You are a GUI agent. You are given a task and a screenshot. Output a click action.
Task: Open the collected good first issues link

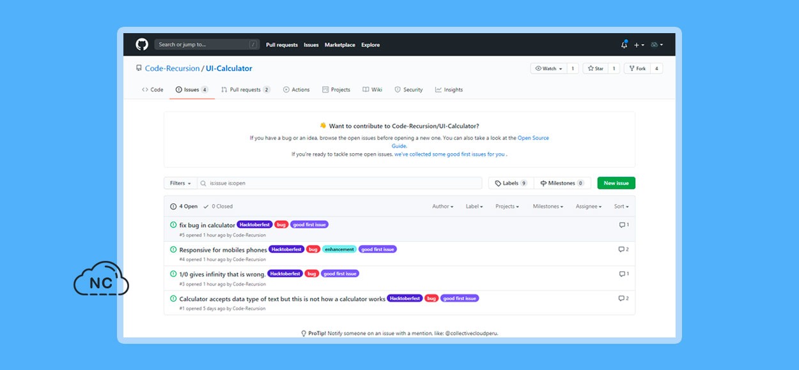(449, 154)
